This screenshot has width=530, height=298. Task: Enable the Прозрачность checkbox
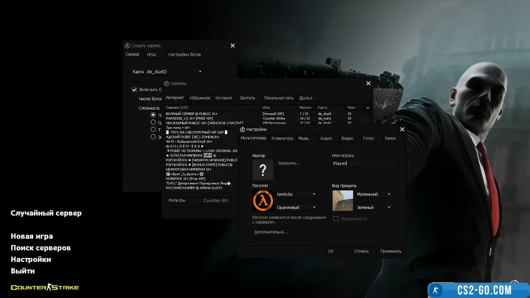(336, 219)
